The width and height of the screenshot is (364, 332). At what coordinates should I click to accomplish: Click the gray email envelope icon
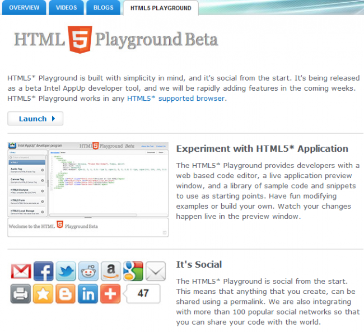point(156,271)
